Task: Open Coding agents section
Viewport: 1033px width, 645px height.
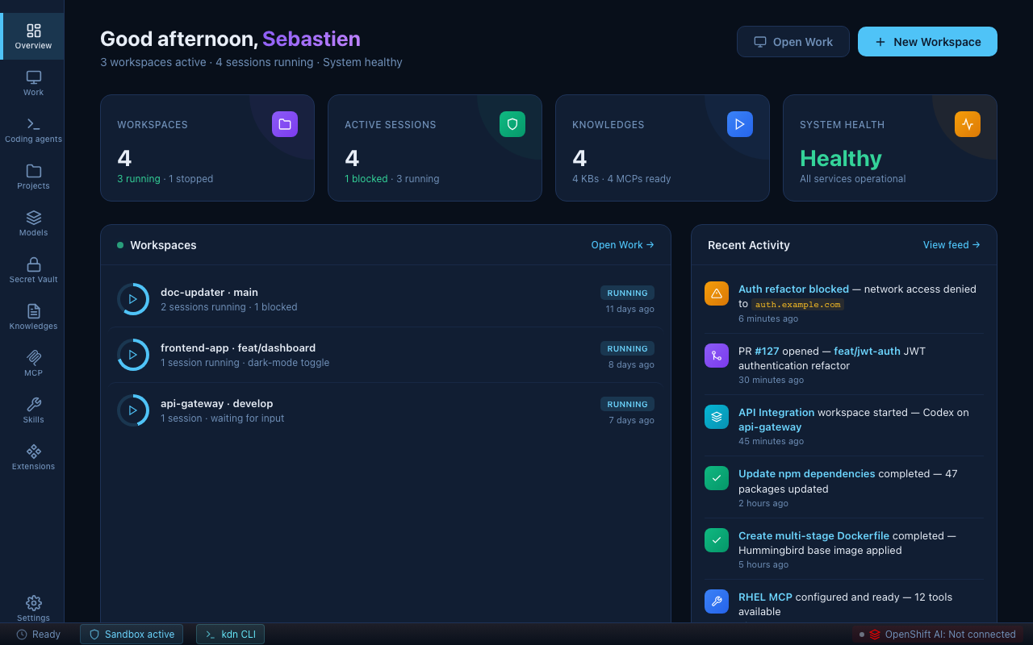Action: pos(33,130)
